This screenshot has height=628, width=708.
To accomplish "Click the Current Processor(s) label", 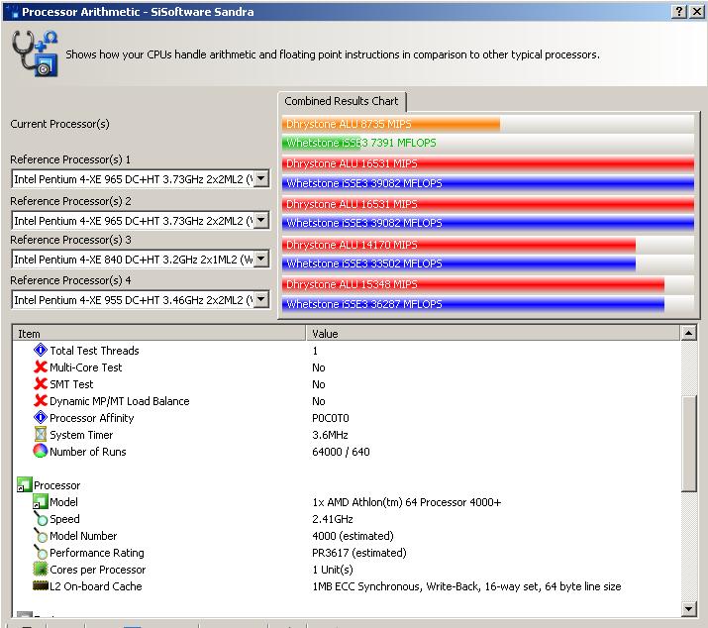I will (59, 124).
